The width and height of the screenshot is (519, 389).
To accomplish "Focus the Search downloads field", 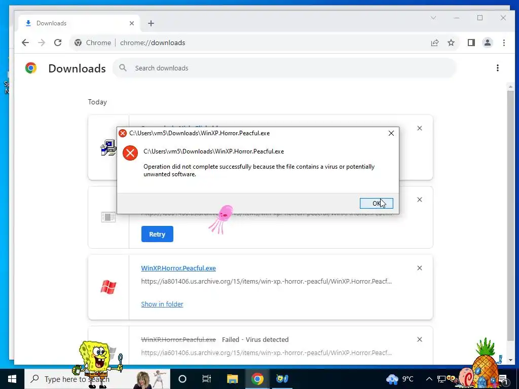I will (285, 68).
